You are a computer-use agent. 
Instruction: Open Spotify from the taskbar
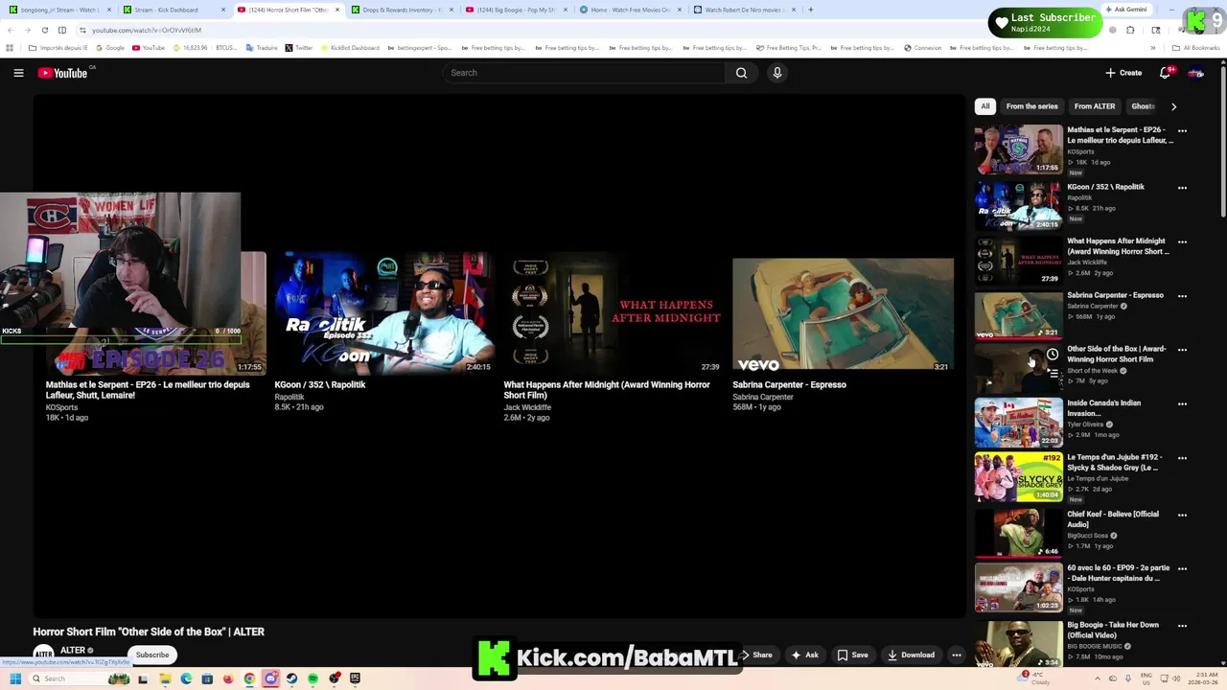tap(313, 678)
